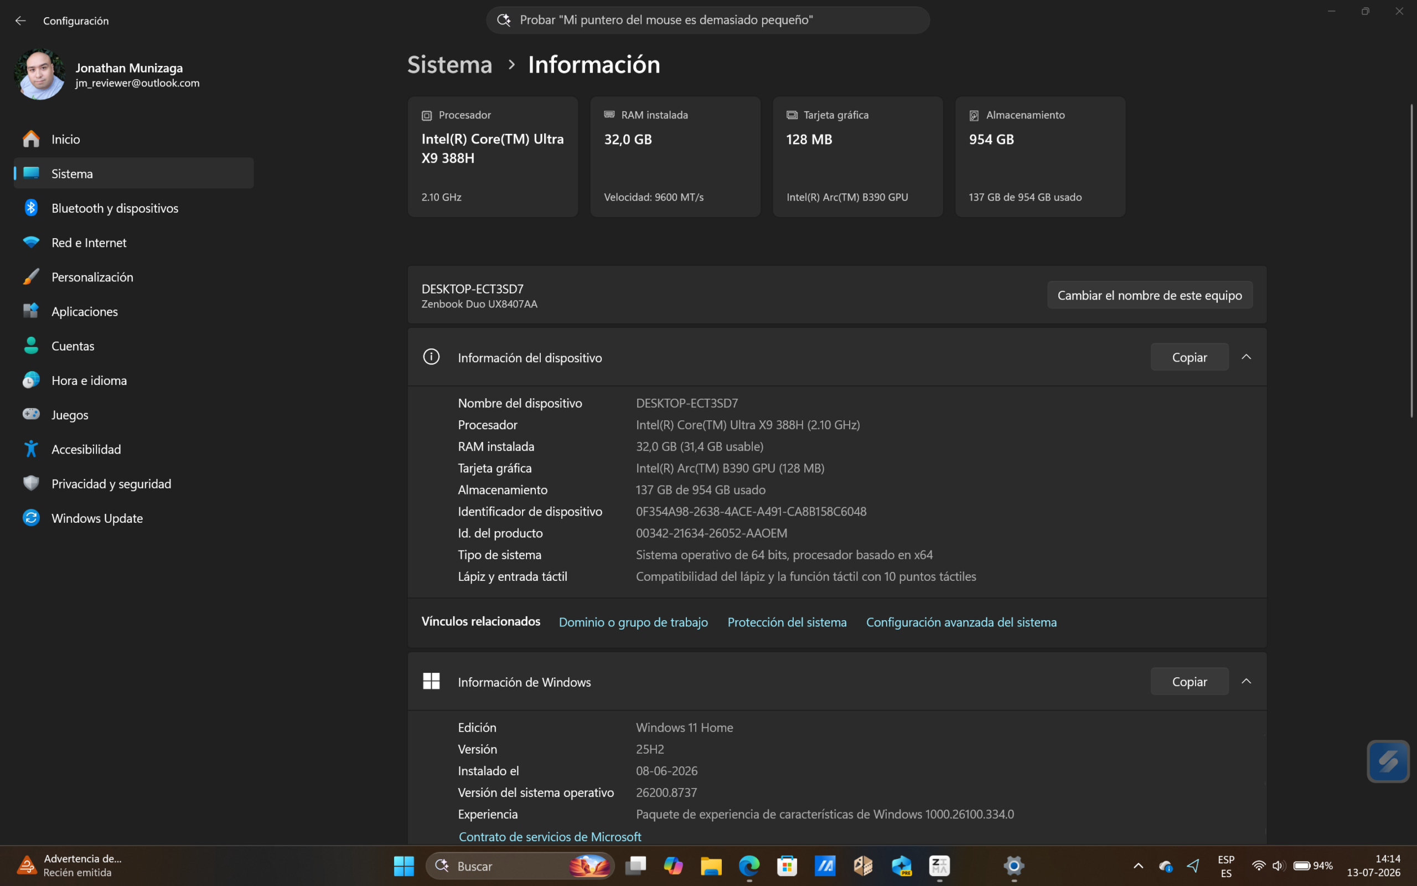The image size is (1417, 886).
Task: Switch the ESP ES input language
Action: (1226, 866)
